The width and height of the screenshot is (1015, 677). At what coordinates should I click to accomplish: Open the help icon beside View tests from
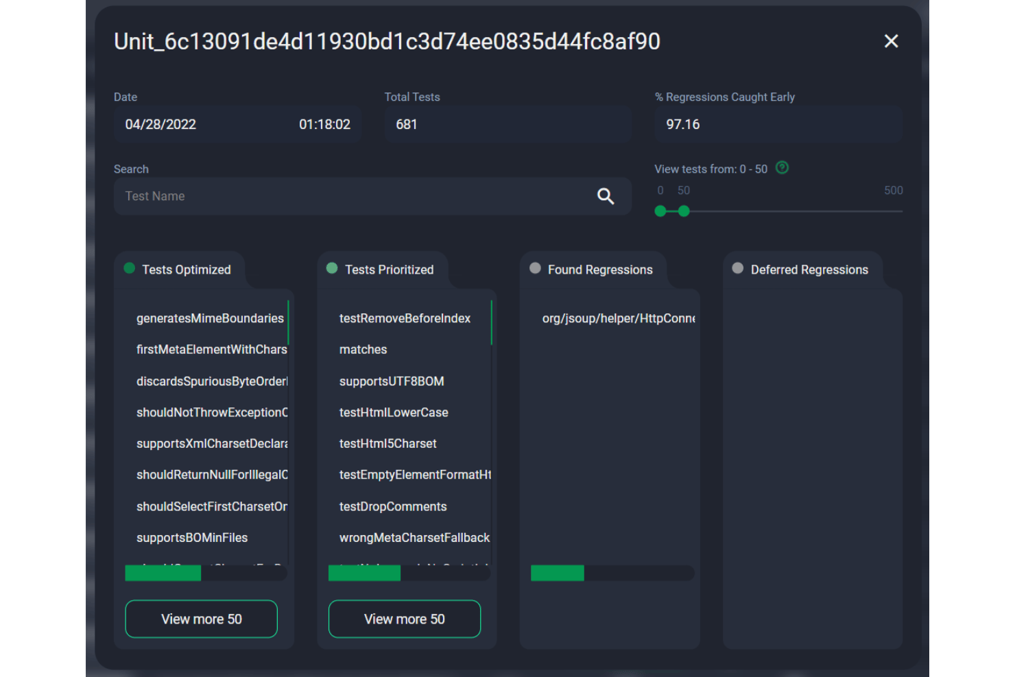[x=782, y=167]
